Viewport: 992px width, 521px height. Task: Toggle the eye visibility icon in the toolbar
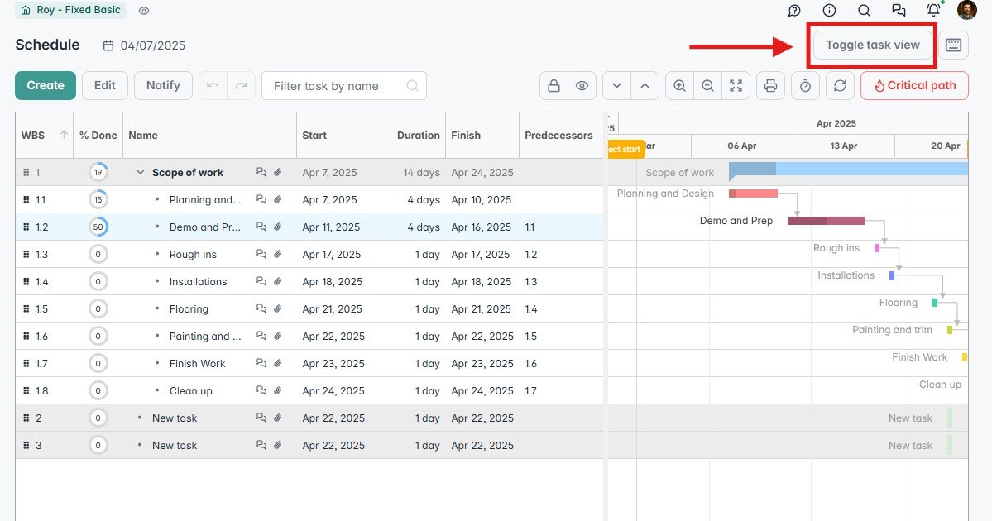click(x=582, y=85)
